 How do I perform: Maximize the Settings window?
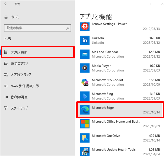[x=152, y=4]
